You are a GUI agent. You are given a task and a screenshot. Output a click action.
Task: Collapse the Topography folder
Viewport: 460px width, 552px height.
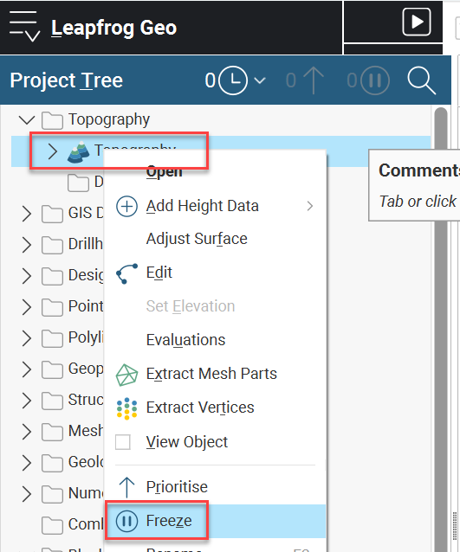coord(27,120)
